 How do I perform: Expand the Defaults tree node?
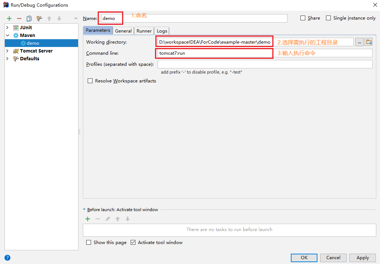point(7,59)
